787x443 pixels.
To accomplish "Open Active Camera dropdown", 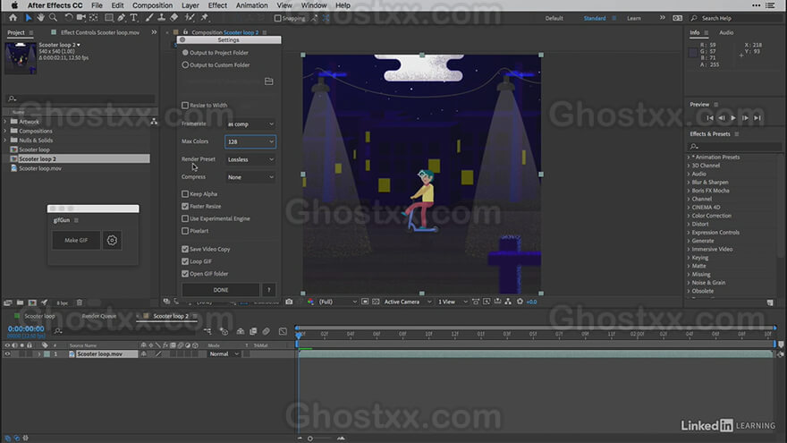I will click(x=408, y=302).
